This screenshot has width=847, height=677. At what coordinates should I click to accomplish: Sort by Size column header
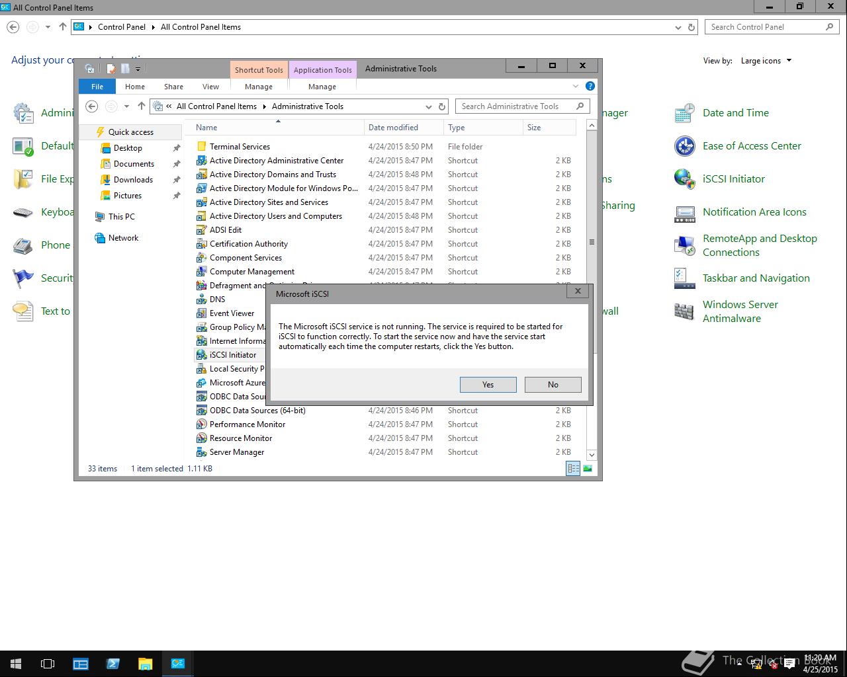[549, 128]
